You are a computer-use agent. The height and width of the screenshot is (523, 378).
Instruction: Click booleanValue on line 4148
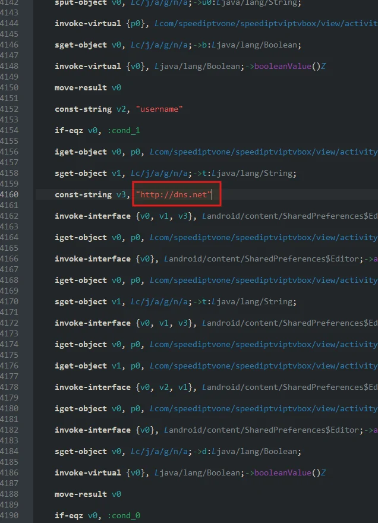click(282, 67)
